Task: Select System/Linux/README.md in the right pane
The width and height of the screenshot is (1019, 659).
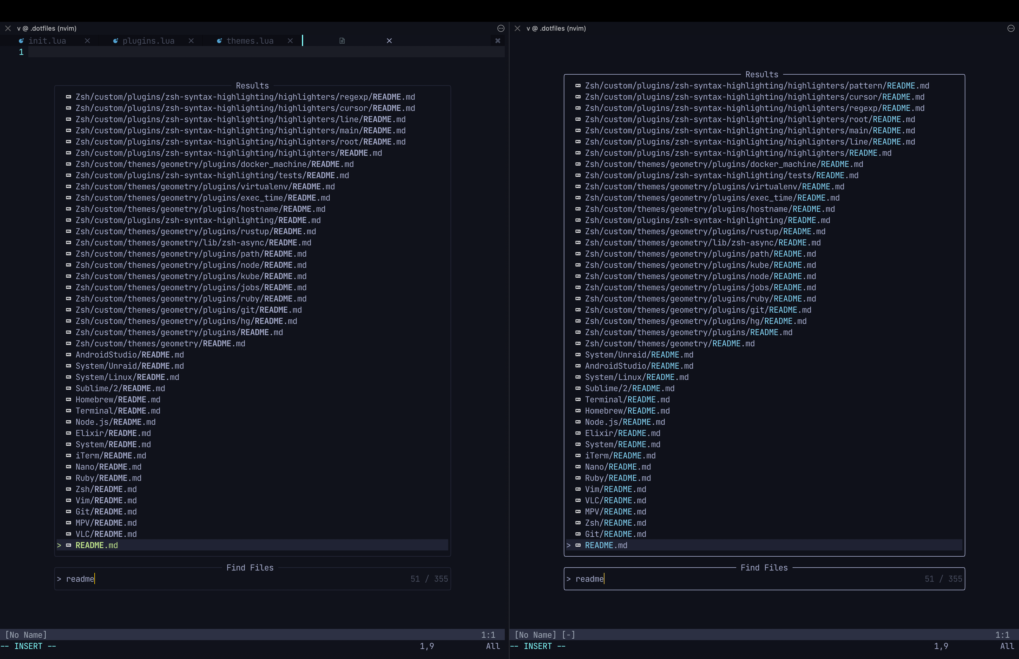Action: [637, 377]
